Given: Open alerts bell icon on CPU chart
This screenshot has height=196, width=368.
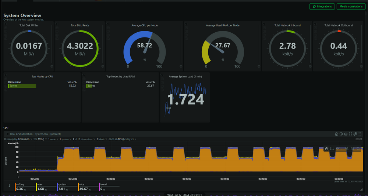Looking at the screenshot, I should 336,134.
